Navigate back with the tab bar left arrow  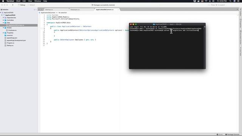(39, 9)
